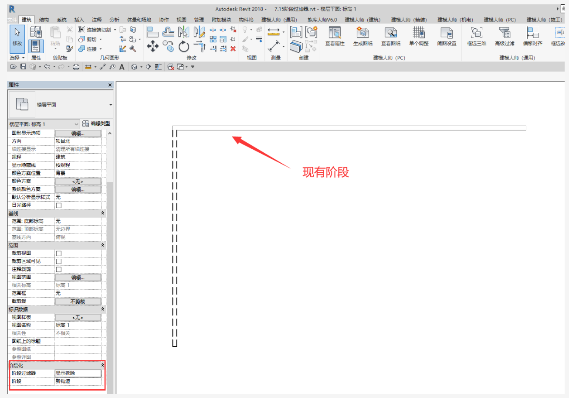569x398 pixels.
Task: Select the Rotate tool in the 修改 panel
Action: pos(184,46)
